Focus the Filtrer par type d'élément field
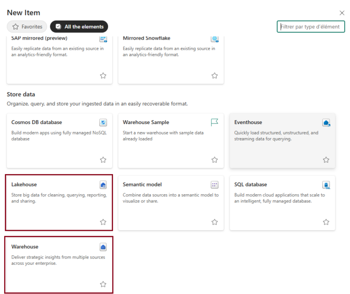This screenshot has width=350, height=294. [x=311, y=26]
